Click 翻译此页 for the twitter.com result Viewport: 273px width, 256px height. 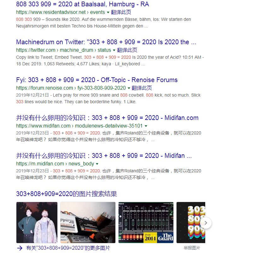[127, 50]
